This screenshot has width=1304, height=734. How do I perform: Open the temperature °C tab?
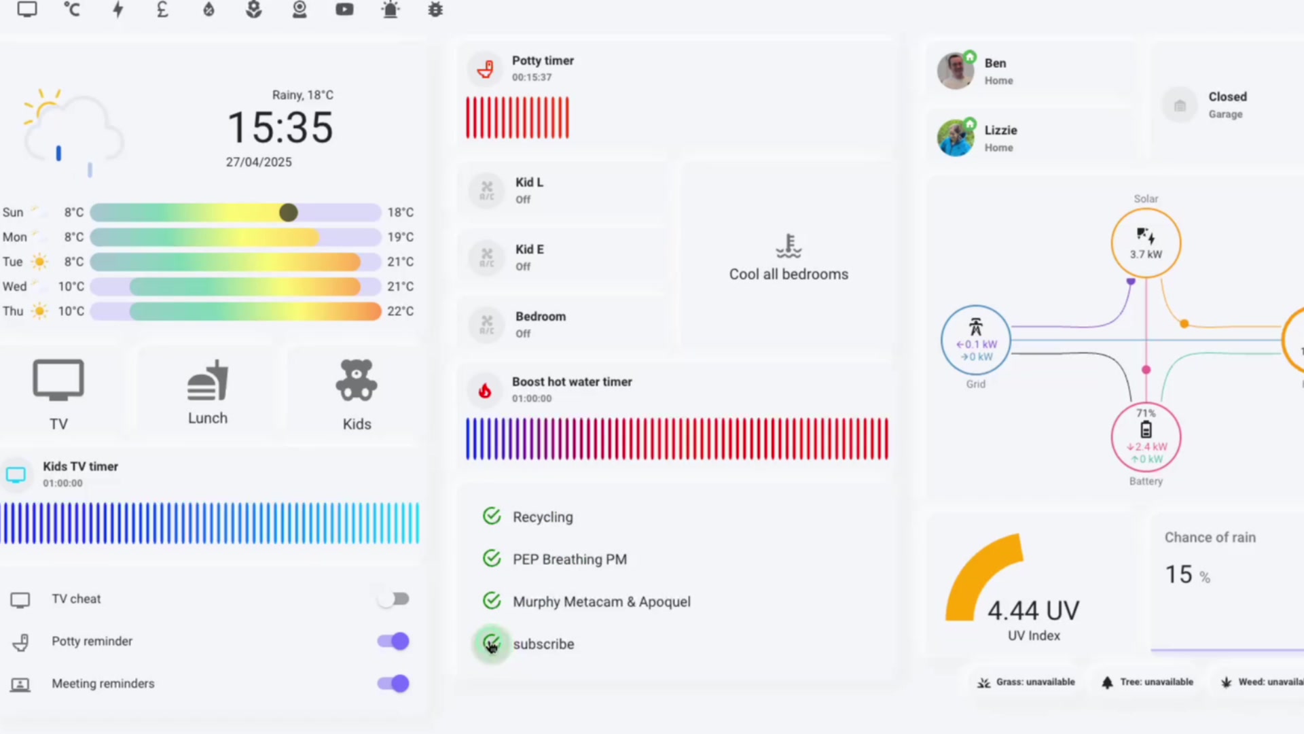[72, 10]
